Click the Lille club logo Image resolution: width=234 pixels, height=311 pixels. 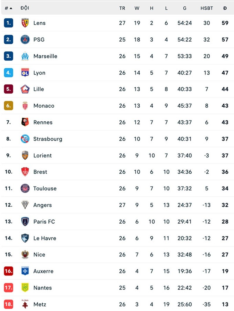click(x=25, y=89)
